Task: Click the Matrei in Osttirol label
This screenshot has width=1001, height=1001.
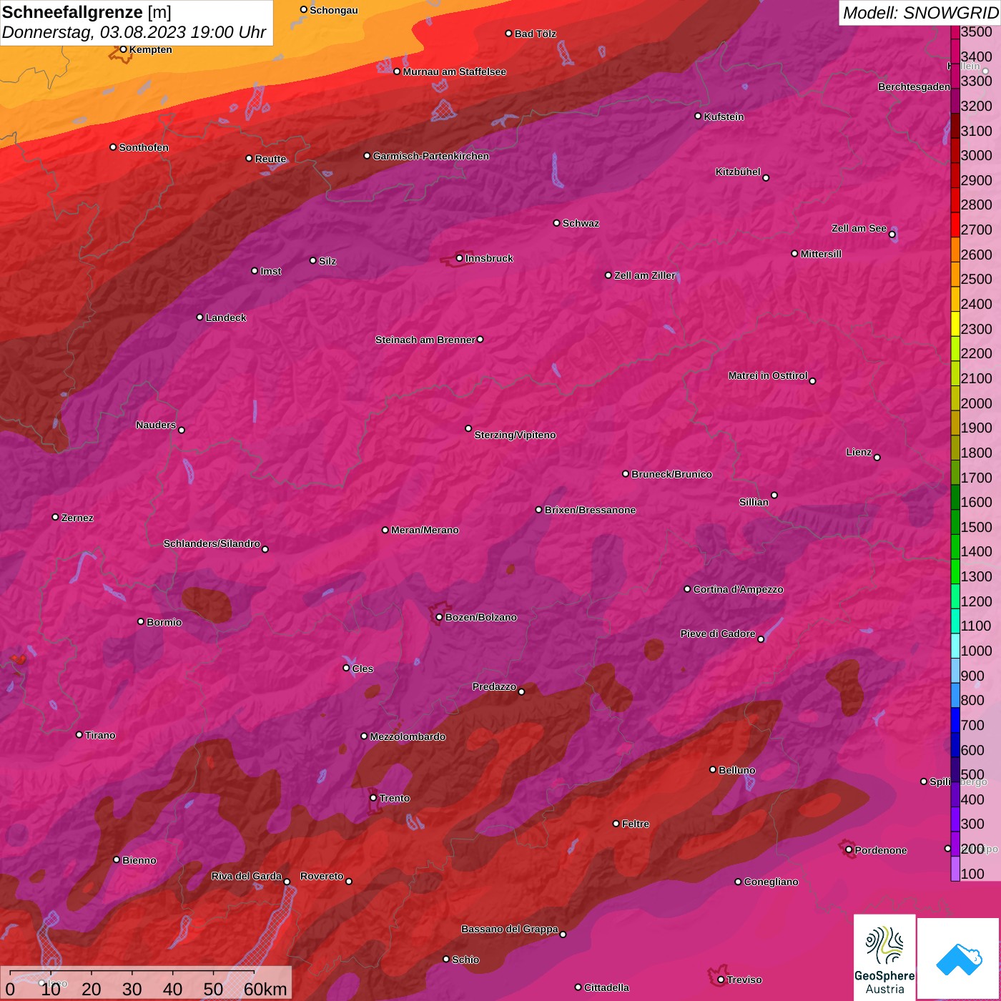Action: click(x=768, y=375)
